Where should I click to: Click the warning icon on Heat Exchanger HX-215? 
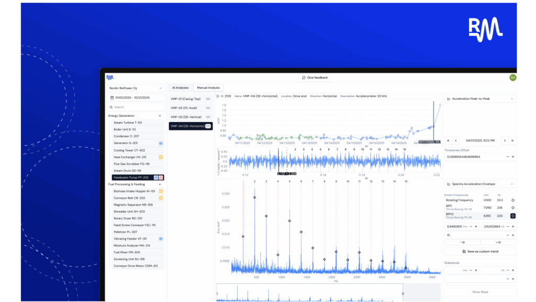(x=160, y=157)
